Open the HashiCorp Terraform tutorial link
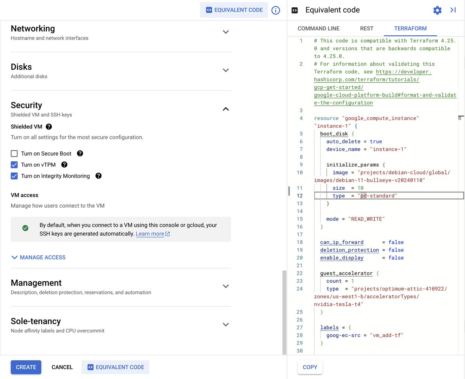The width and height of the screenshot is (465, 379). (x=385, y=87)
